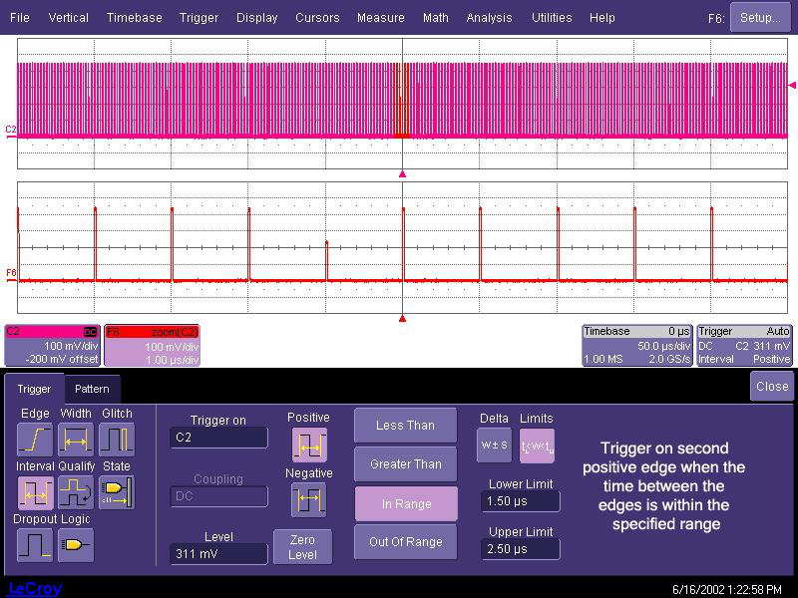This screenshot has height=598, width=798.
Task: Choose the Glitch trigger icon
Action: (x=117, y=439)
